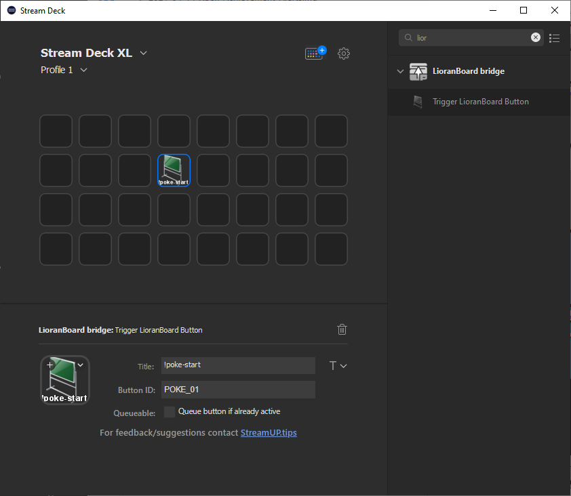The height and width of the screenshot is (496, 571).
Task: Click the Button ID input field
Action: click(238, 390)
